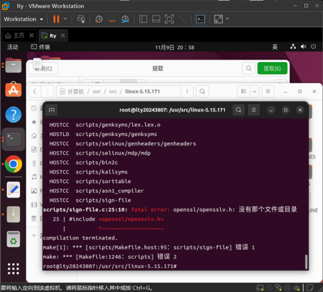Open console view in toolbar
Screen dimensions: 323x292
[200, 19]
